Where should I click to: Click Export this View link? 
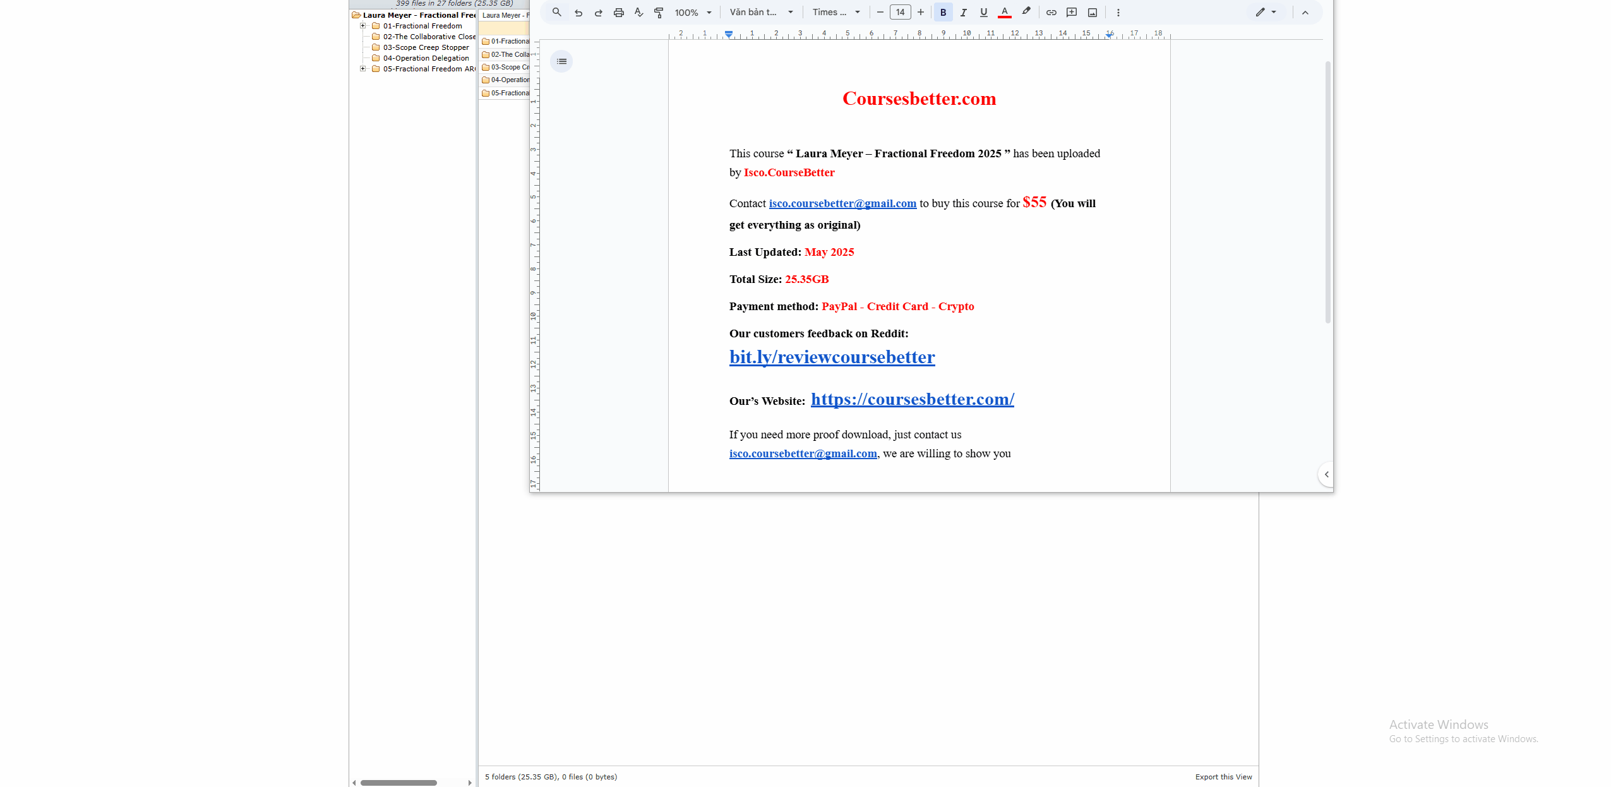tap(1223, 777)
